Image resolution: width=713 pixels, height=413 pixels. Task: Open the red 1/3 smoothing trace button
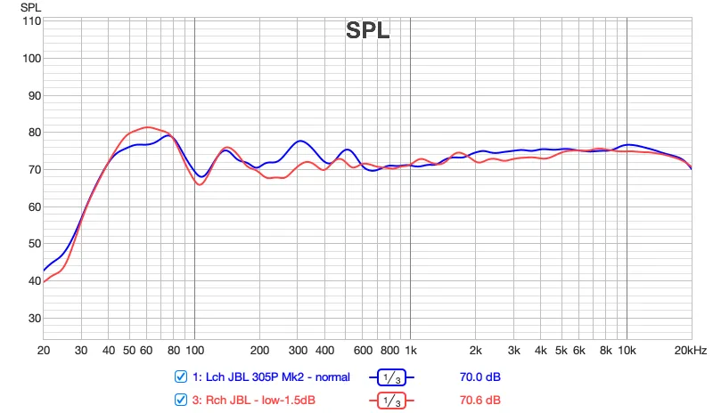point(391,401)
